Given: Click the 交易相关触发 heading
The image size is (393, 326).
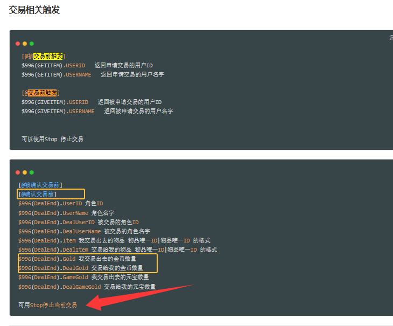Looking at the screenshot, I should [34, 10].
